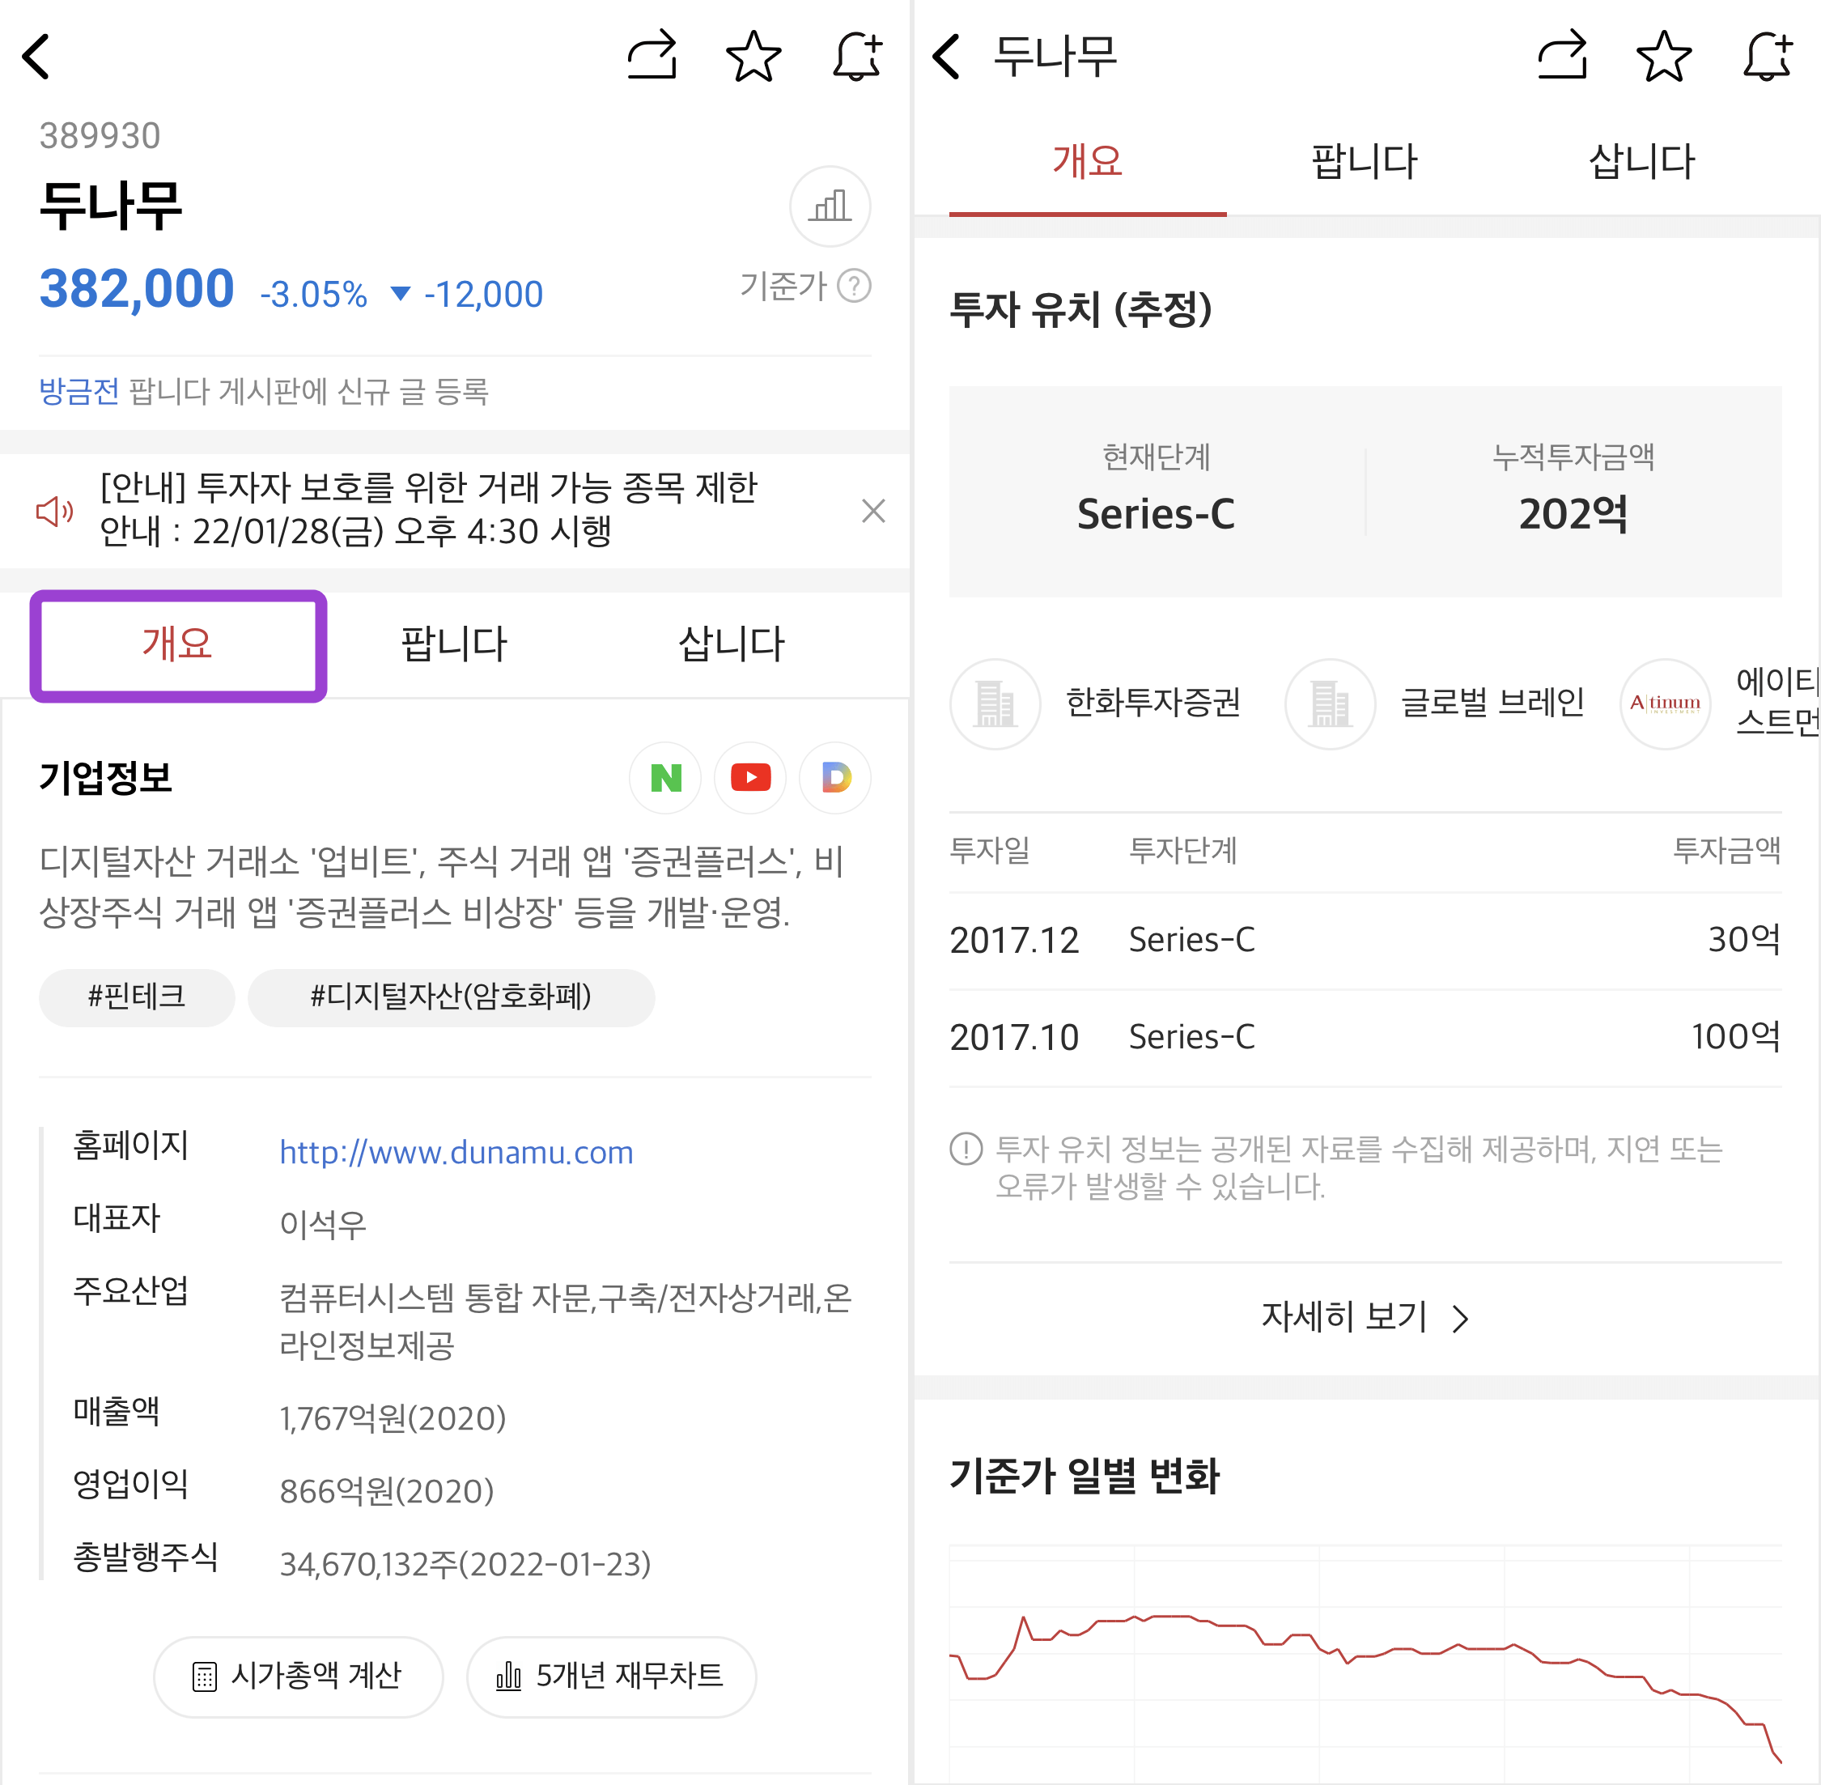Open the Daum icon in 기업정보
The image size is (1821, 1785).
[835, 777]
